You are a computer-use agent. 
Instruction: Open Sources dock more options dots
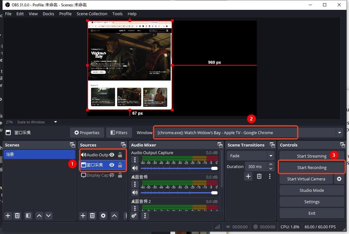point(126,216)
